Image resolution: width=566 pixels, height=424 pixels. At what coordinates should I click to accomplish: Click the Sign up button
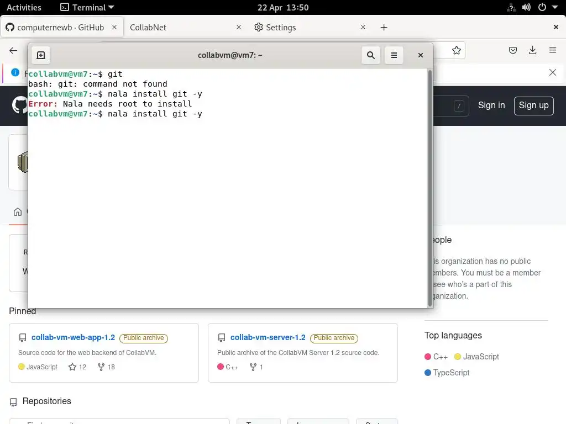tap(533, 105)
